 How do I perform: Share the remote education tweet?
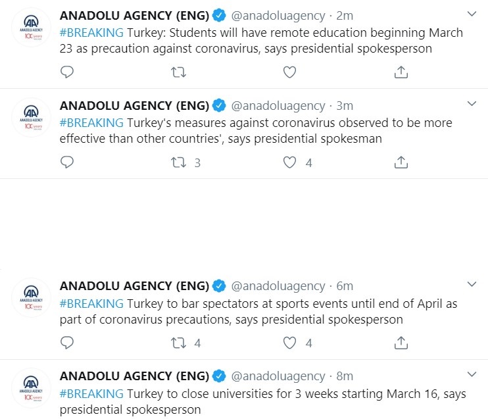401,72
